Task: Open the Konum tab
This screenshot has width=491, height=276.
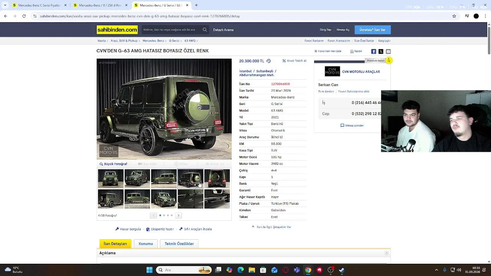Action: coord(146,244)
